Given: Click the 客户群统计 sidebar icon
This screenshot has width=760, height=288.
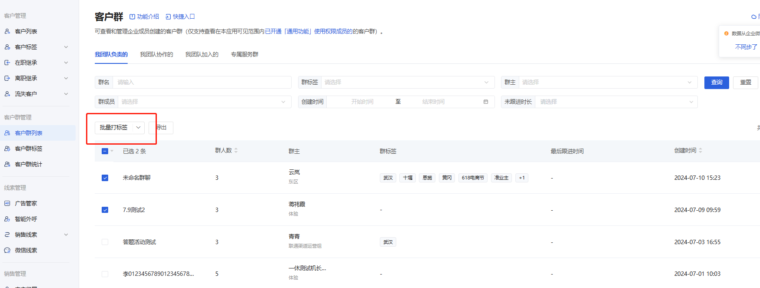Looking at the screenshot, I should (x=7, y=164).
